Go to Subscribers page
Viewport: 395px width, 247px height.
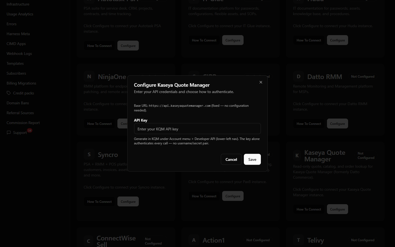(16, 73)
